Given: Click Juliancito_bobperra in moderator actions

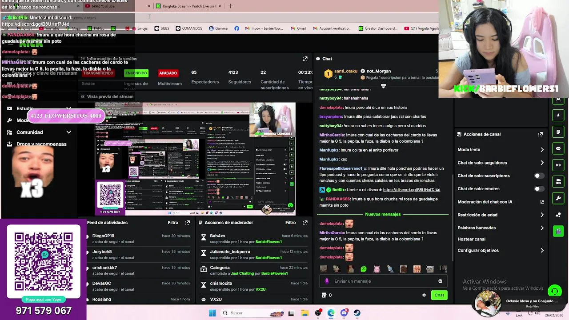Looking at the screenshot, I should point(230,252).
